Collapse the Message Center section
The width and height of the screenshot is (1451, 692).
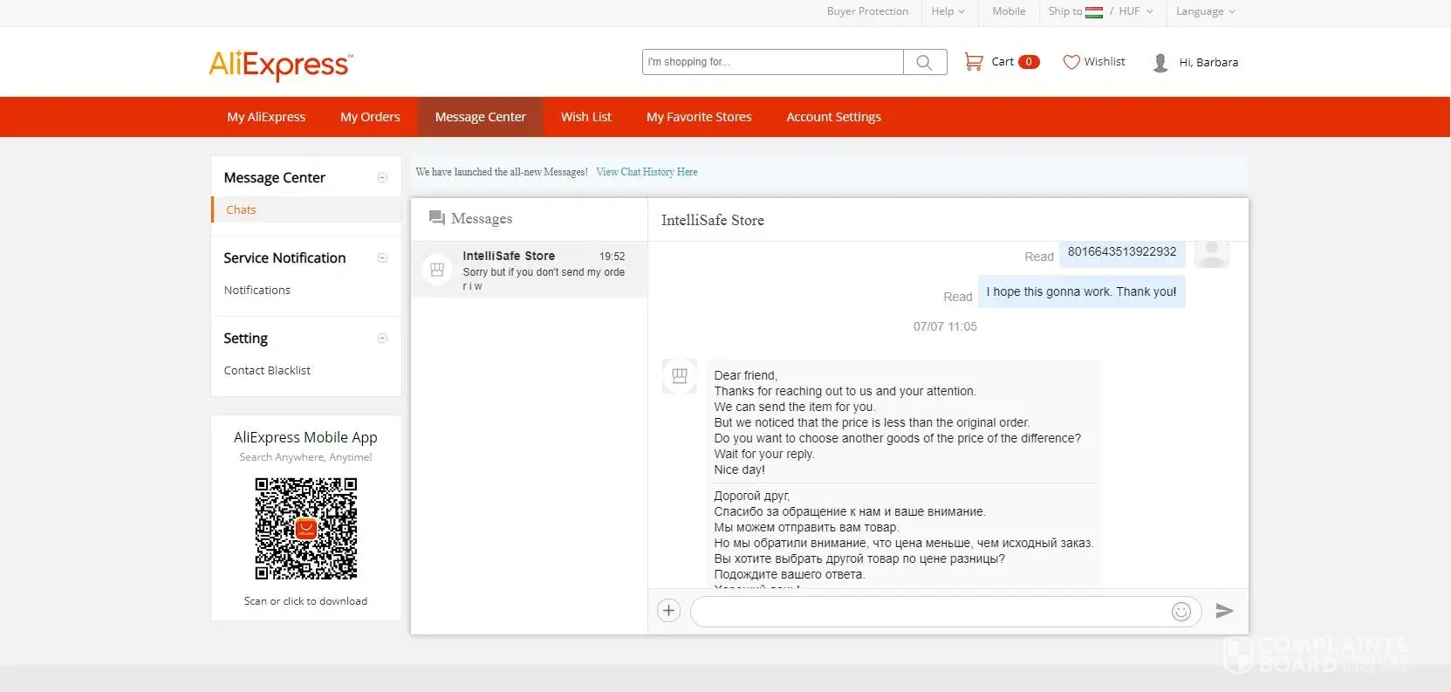pos(382,178)
